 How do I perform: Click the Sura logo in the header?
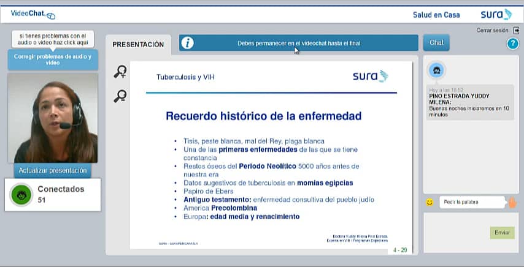(x=496, y=14)
